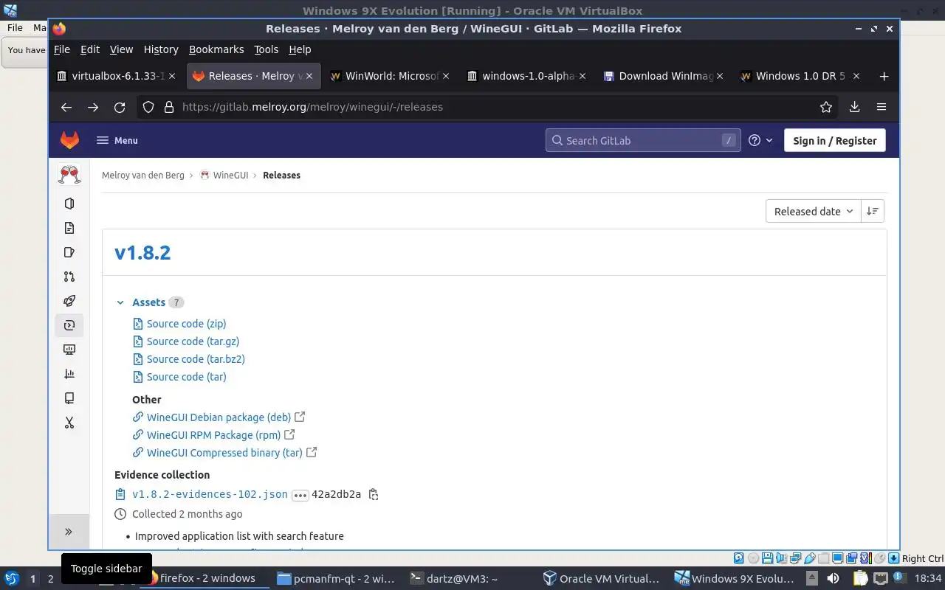Collapse the Assets section of v1.8.2
The height and width of the screenshot is (590, 945).
[120, 302]
